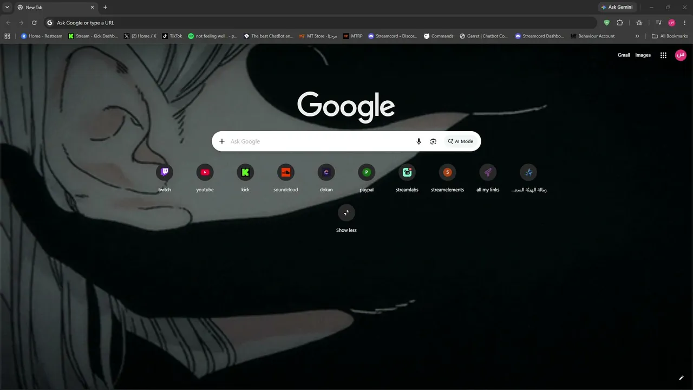Open the green shield extension
The image size is (693, 390).
click(607, 23)
